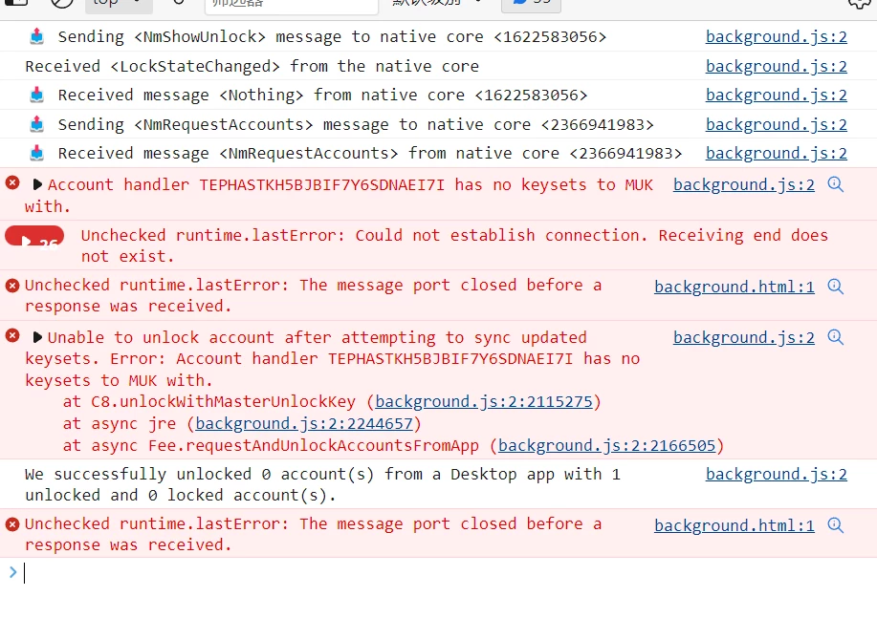Open background.js:2:2244657 link at async jre
The image size is (877, 618).
tap(304, 423)
